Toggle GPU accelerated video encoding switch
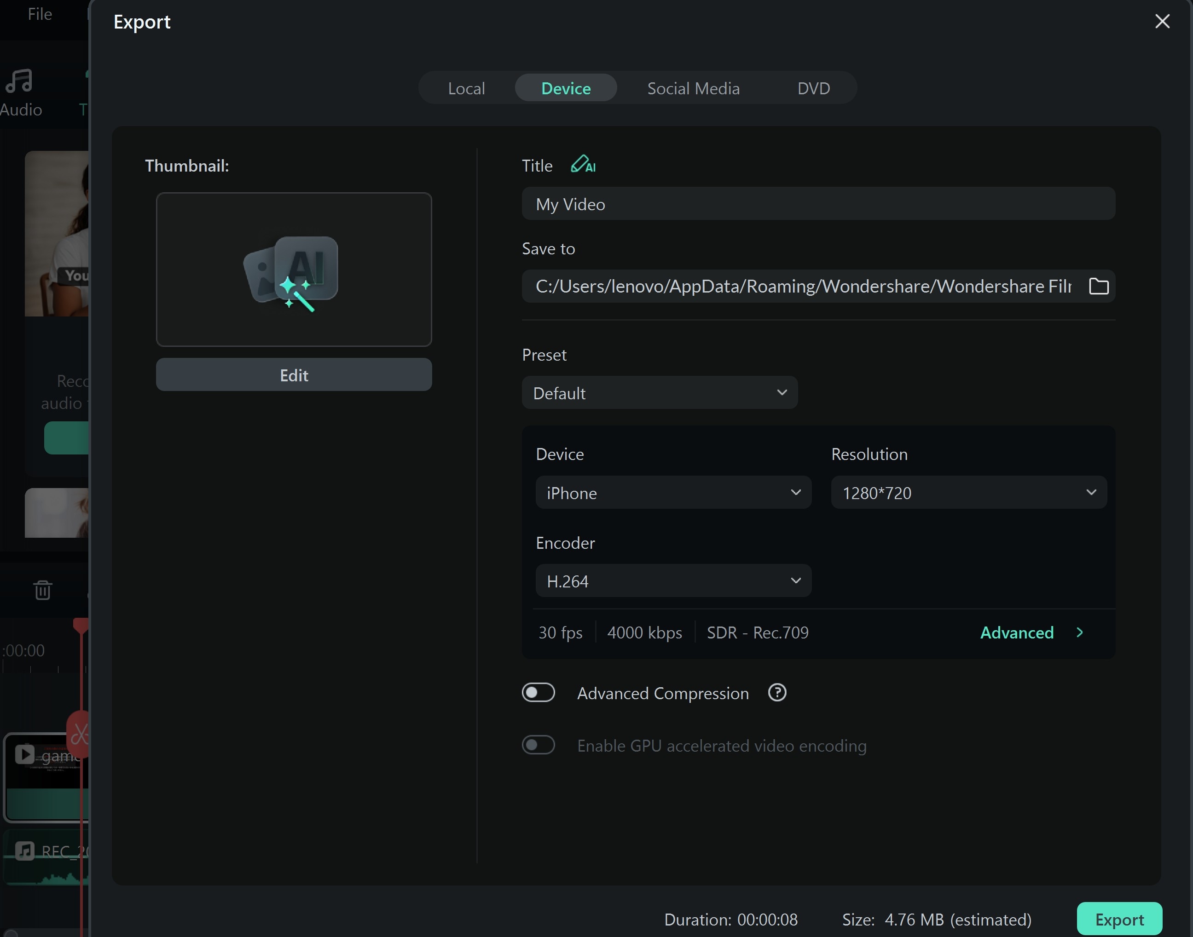1193x937 pixels. (x=538, y=745)
